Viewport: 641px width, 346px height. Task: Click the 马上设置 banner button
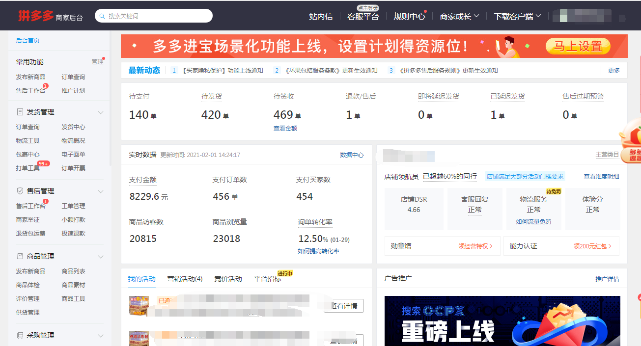pyautogui.click(x=578, y=46)
